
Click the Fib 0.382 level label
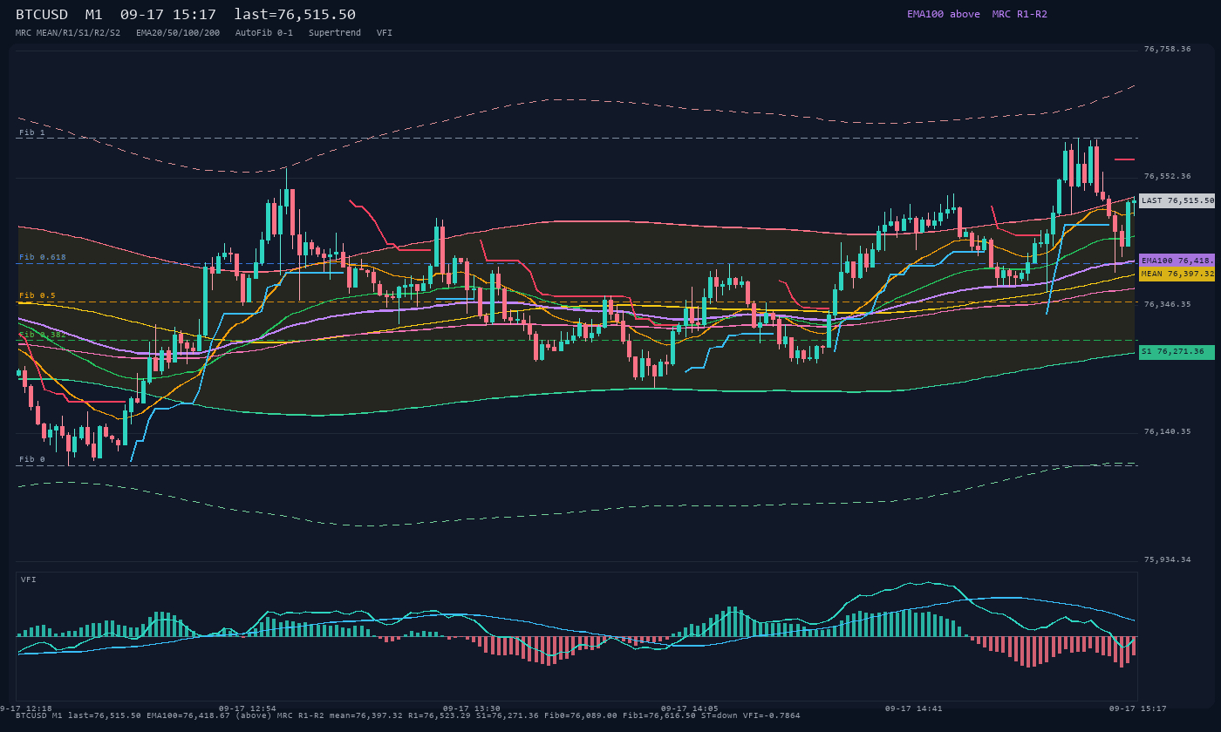click(43, 334)
